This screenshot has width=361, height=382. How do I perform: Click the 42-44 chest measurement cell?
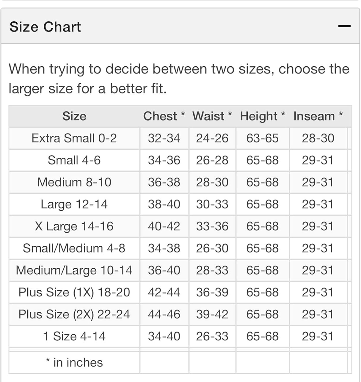click(x=164, y=292)
